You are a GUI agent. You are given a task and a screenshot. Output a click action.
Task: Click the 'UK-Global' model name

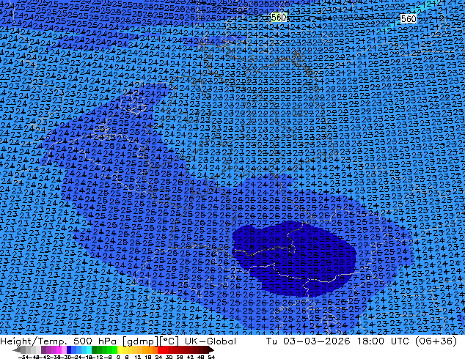(210, 341)
